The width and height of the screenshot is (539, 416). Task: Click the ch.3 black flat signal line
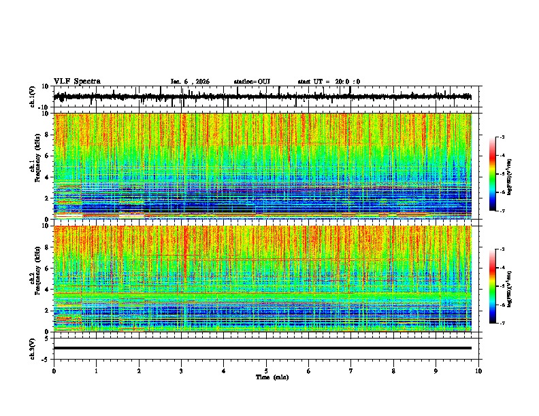pos(262,348)
